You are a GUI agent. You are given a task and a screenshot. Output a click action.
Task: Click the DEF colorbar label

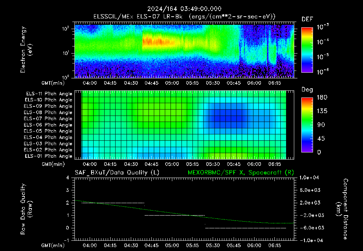point(307,19)
